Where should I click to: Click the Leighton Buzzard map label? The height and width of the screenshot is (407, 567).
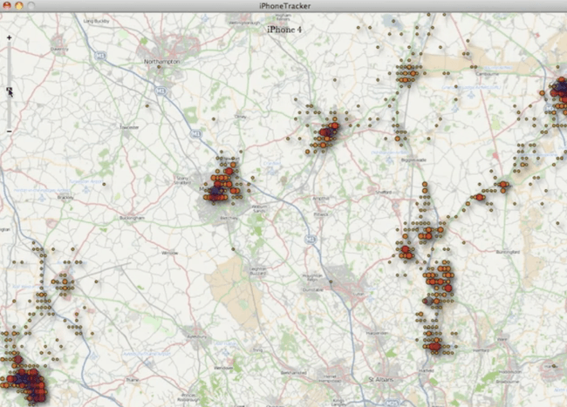click(x=258, y=271)
